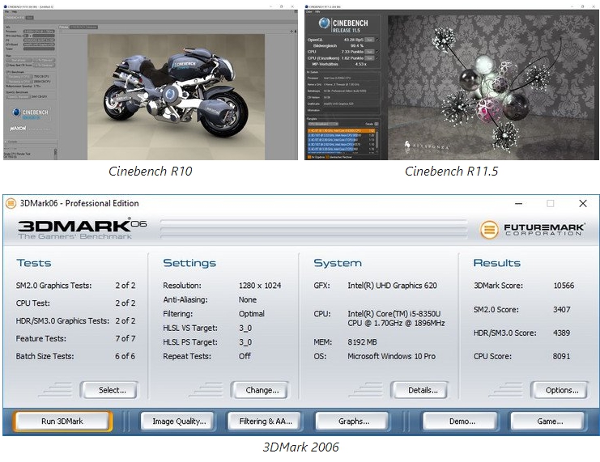
Task: Open the File menu in Cinebench R10
Action: tap(6, 12)
